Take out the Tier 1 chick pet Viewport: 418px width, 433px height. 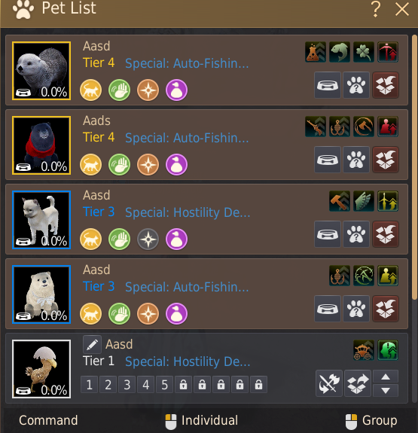coord(358,383)
